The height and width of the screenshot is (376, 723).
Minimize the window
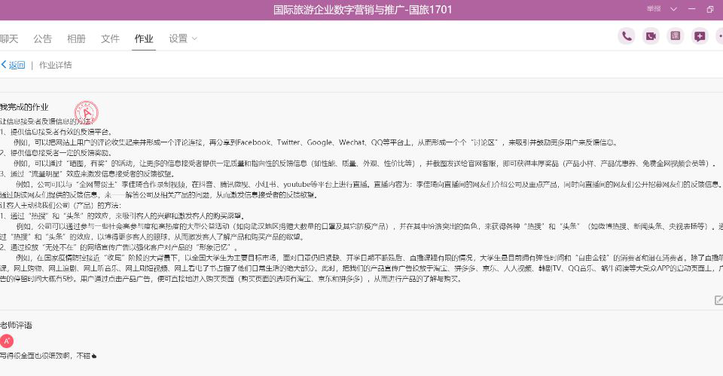pyautogui.click(x=690, y=9)
